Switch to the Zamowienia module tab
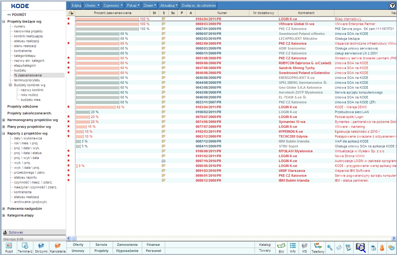 [127, 245]
